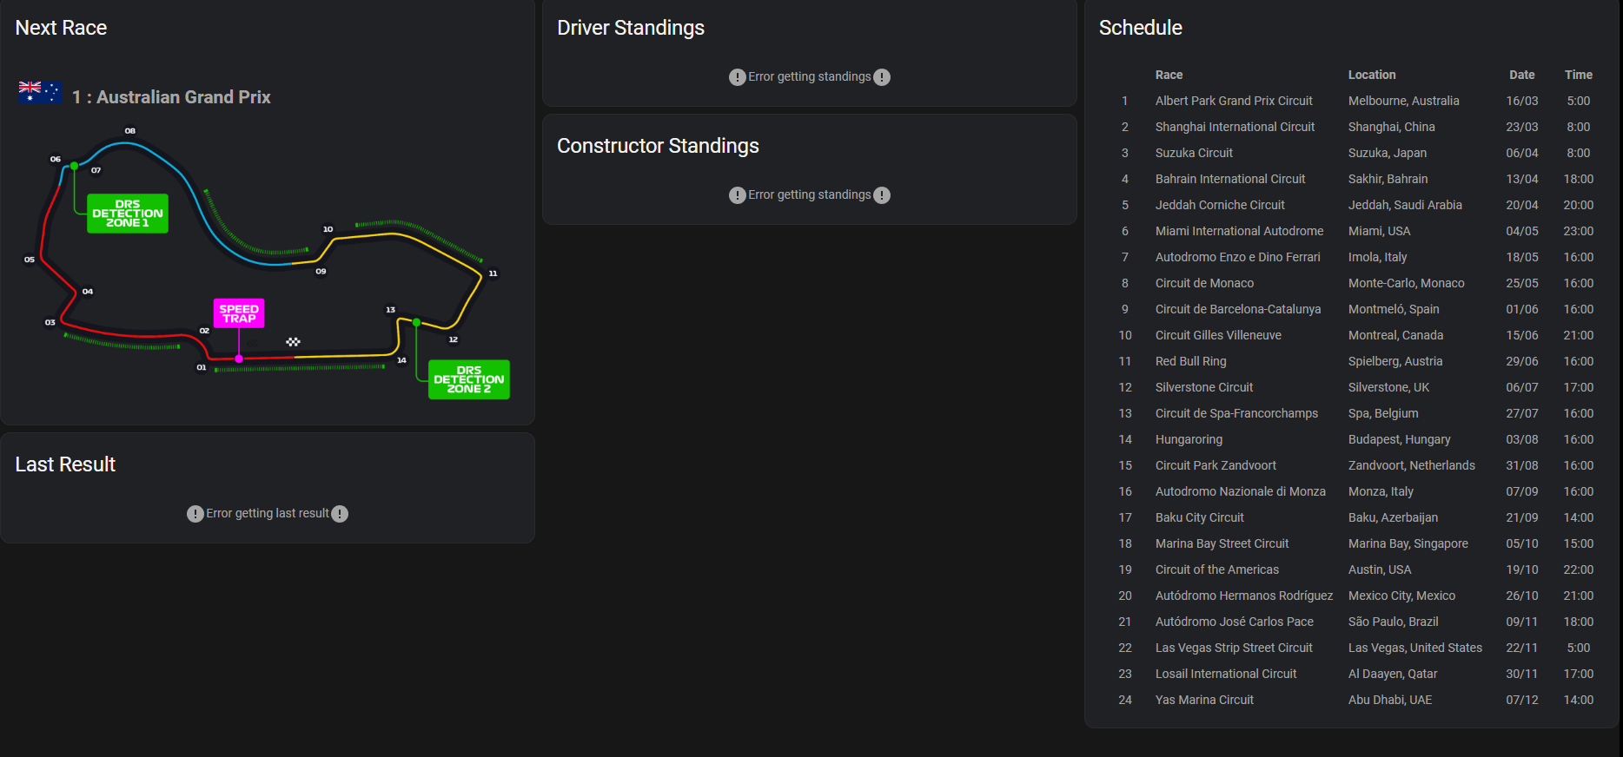Click 'Montmeló, Spain' location cell
The height and width of the screenshot is (757, 1623).
(x=1393, y=309)
